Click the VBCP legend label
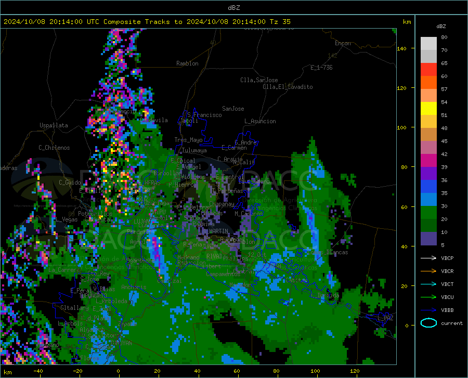 tap(447, 258)
